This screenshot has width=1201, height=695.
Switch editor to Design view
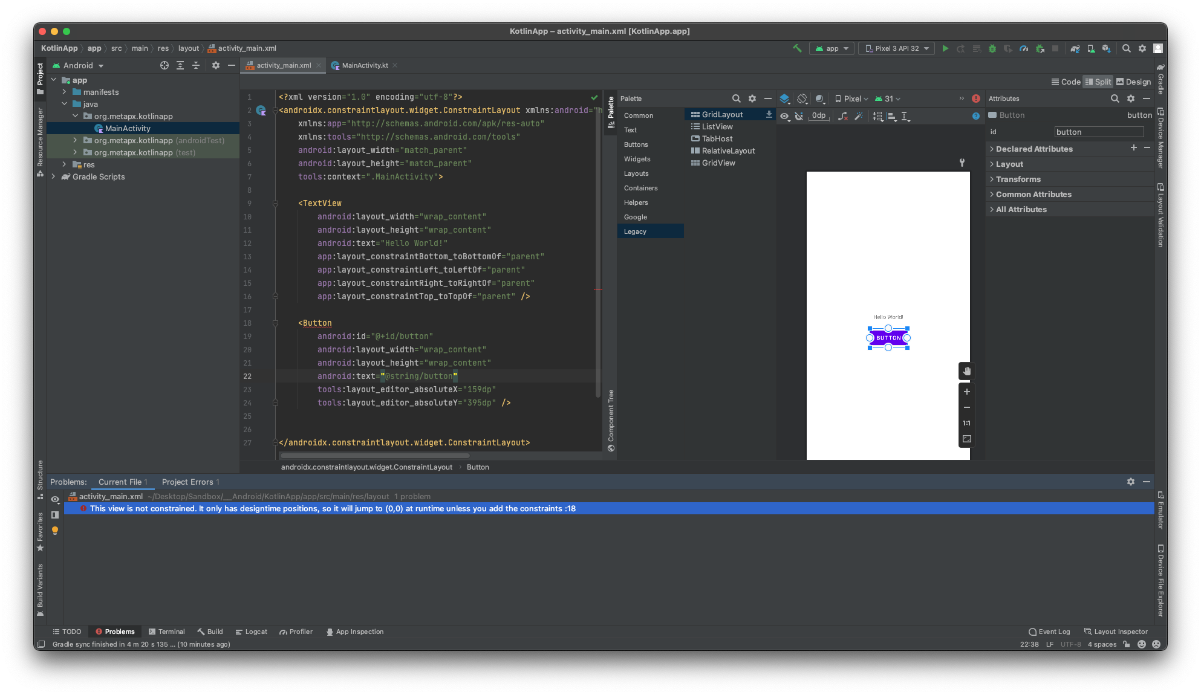(x=1133, y=82)
